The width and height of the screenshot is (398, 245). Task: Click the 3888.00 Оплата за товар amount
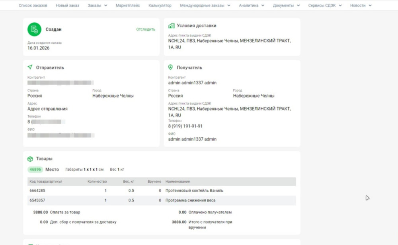(x=41, y=212)
